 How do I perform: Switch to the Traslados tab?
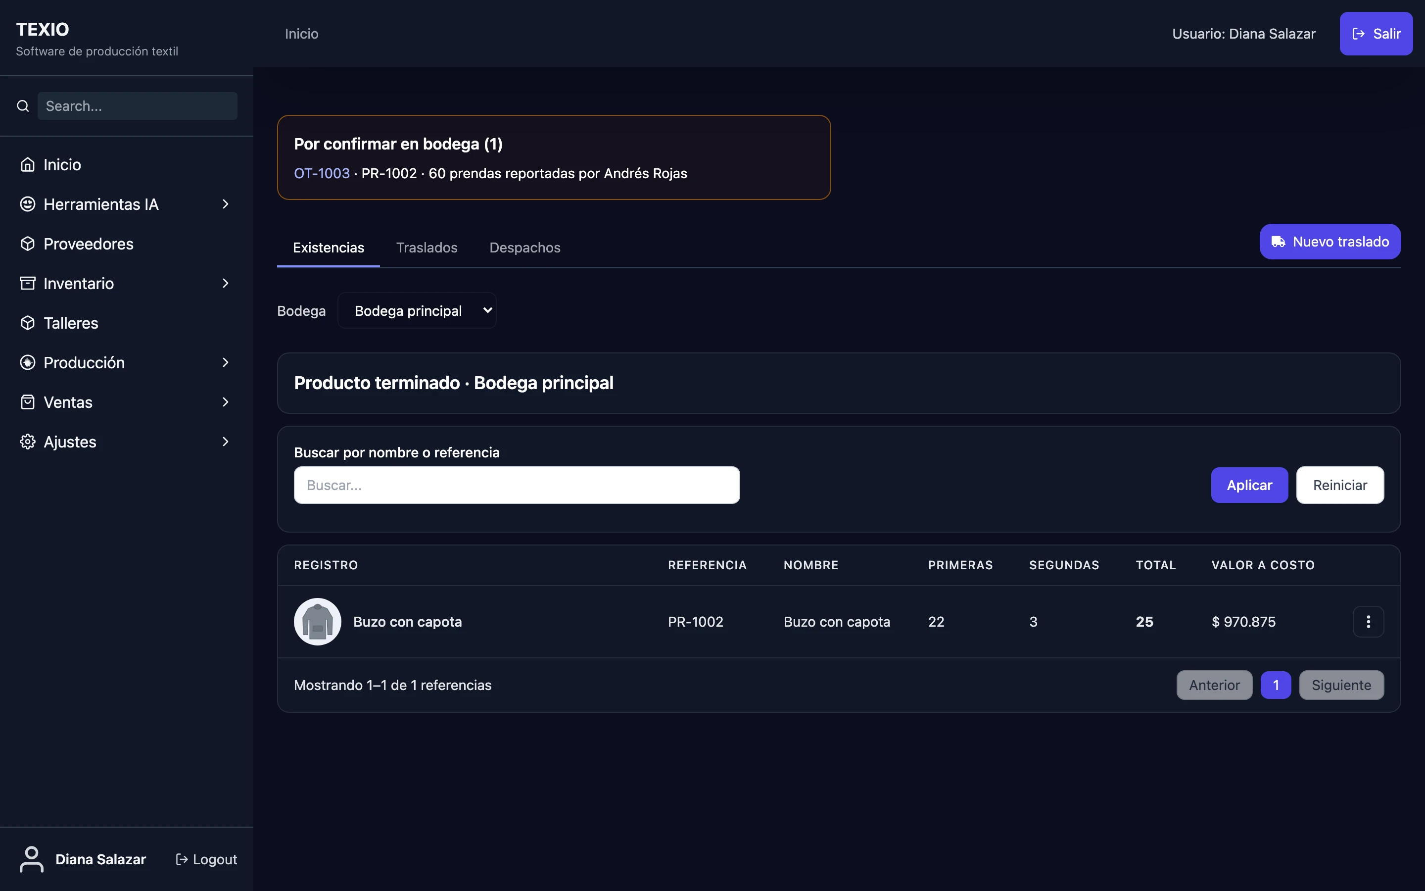pos(427,247)
